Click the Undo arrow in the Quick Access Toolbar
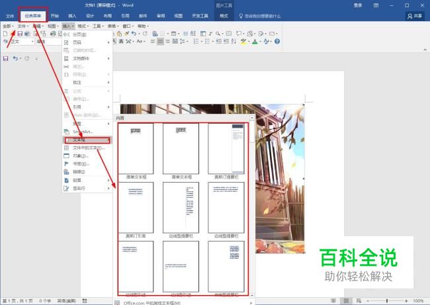Screen dimensions: 430x305 coord(15,58)
